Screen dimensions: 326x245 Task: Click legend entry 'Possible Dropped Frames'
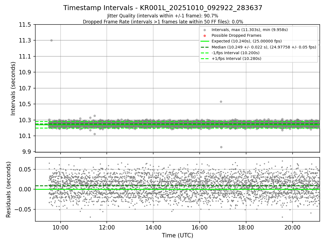(x=236, y=35)
